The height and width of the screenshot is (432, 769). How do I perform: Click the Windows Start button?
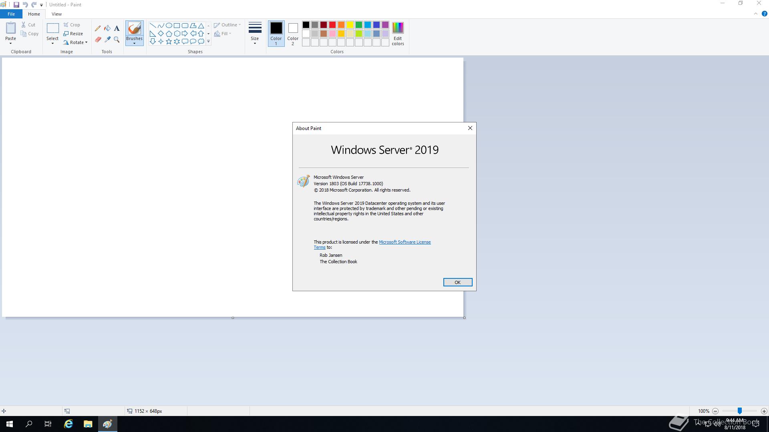click(10, 424)
